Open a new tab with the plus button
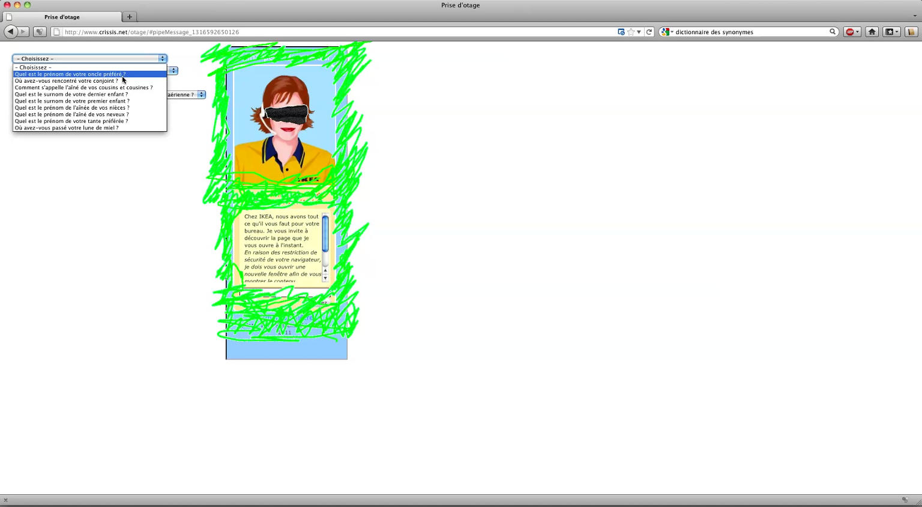Viewport: 922px width, 507px height. (129, 17)
